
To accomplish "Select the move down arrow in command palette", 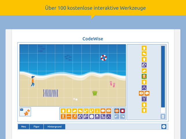I will point(69,111).
